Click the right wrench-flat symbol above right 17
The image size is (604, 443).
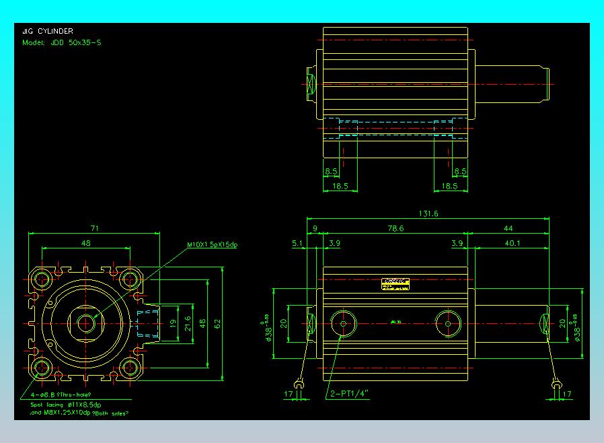click(557, 384)
